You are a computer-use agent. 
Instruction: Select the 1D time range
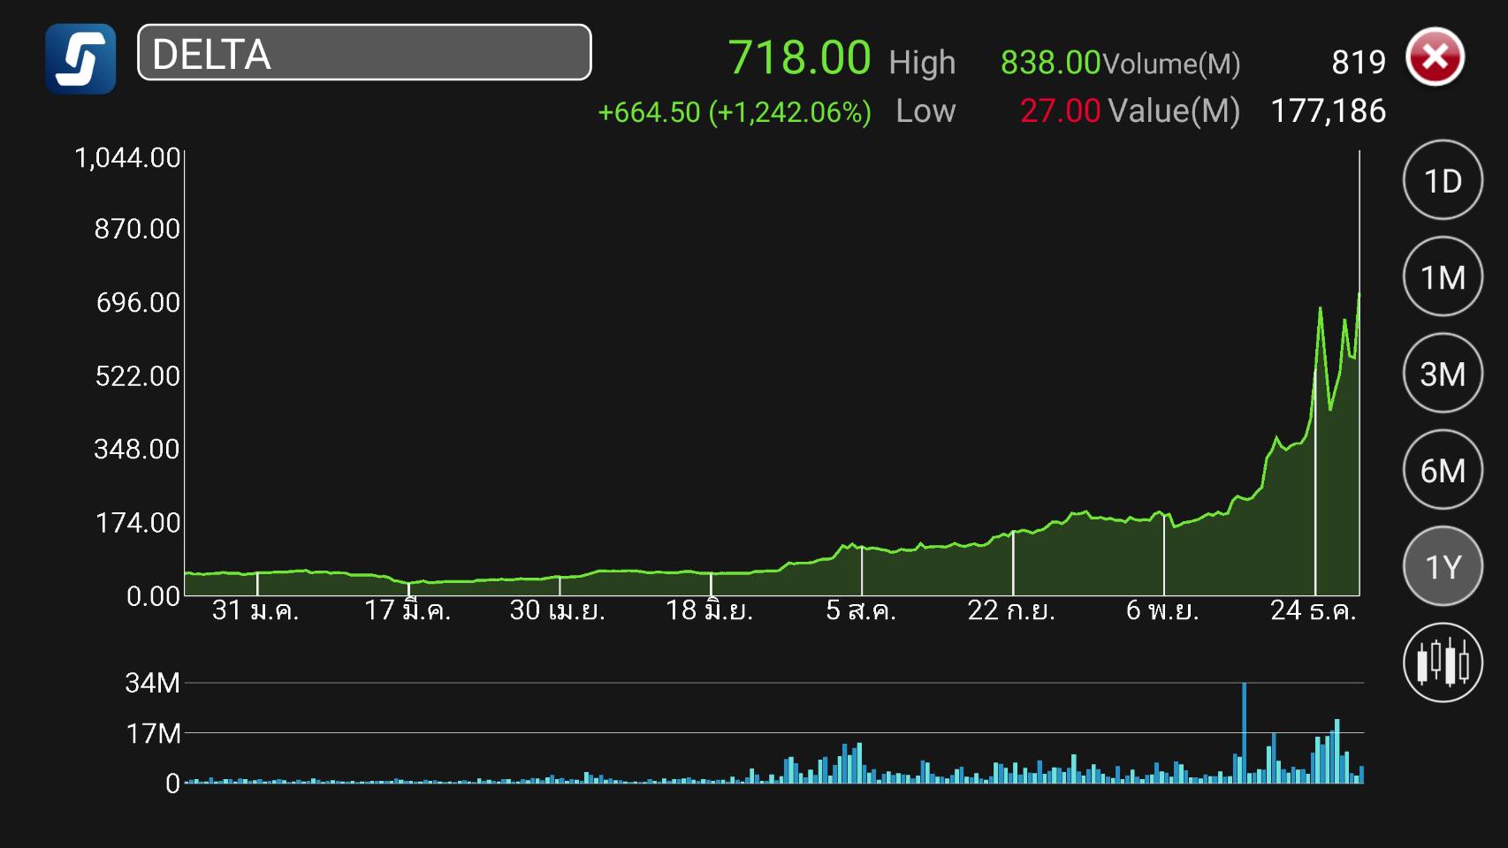(1443, 180)
